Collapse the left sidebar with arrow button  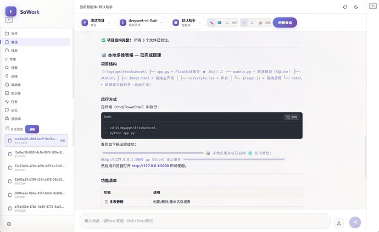9,20
